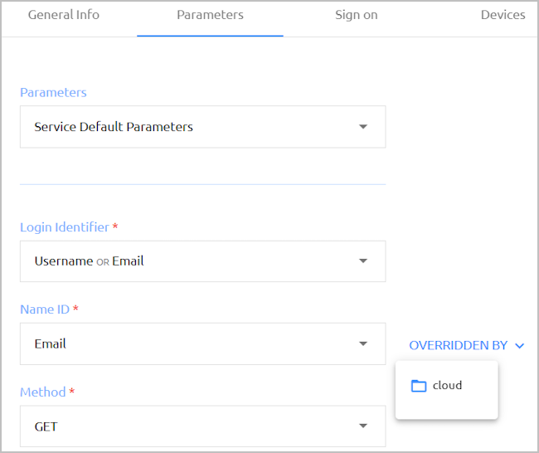The width and height of the screenshot is (539, 453).
Task: Click the Login Identifier field label
Action: [x=65, y=227]
